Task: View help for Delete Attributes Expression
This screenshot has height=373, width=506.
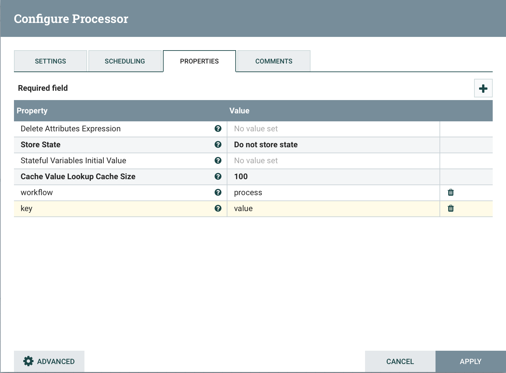Action: (218, 129)
